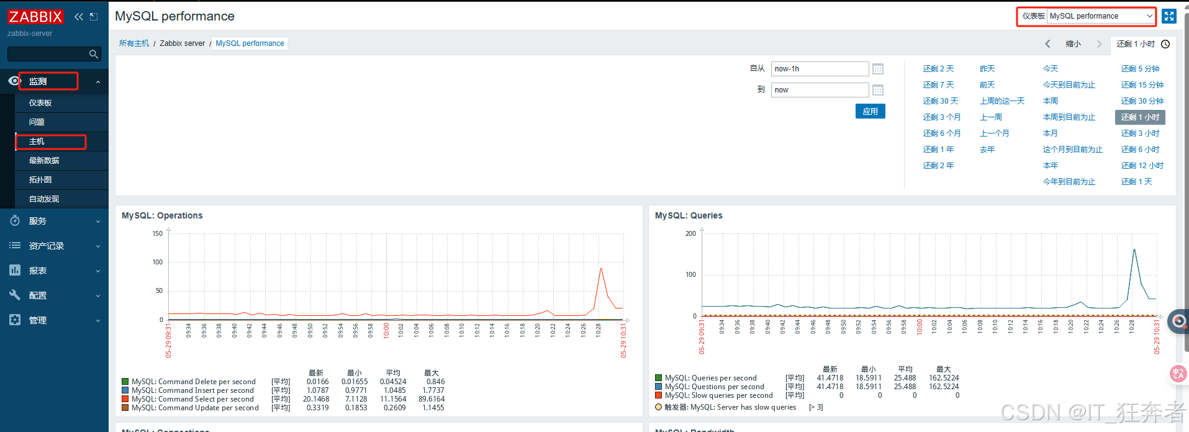Screen dimensions: 1189x432
Task: Hide the sidebar menu with the icon beside the collapse chevrons
Action: (x=94, y=17)
